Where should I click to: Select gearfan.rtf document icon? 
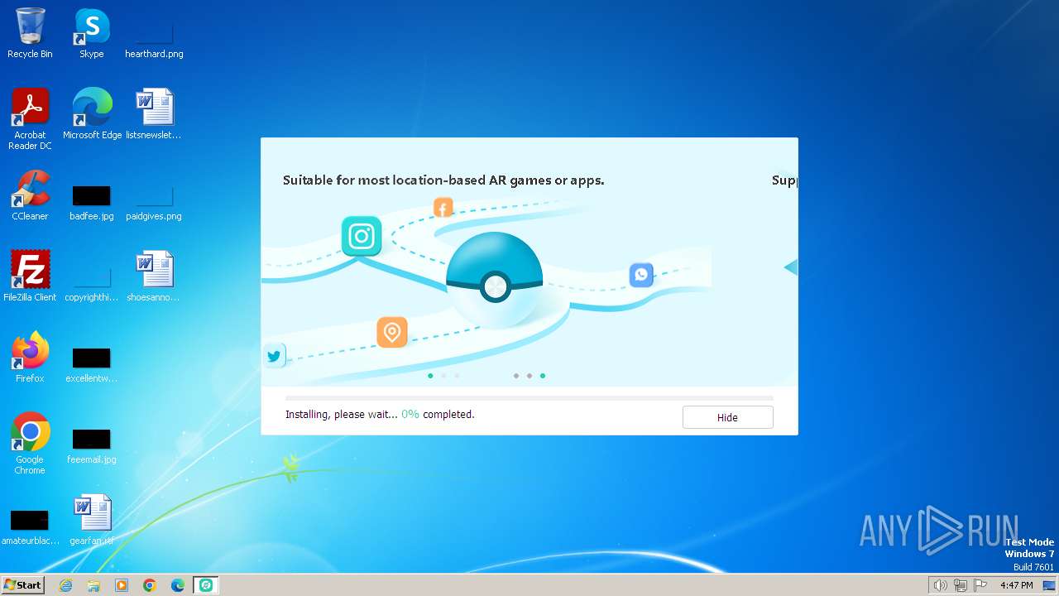click(92, 520)
